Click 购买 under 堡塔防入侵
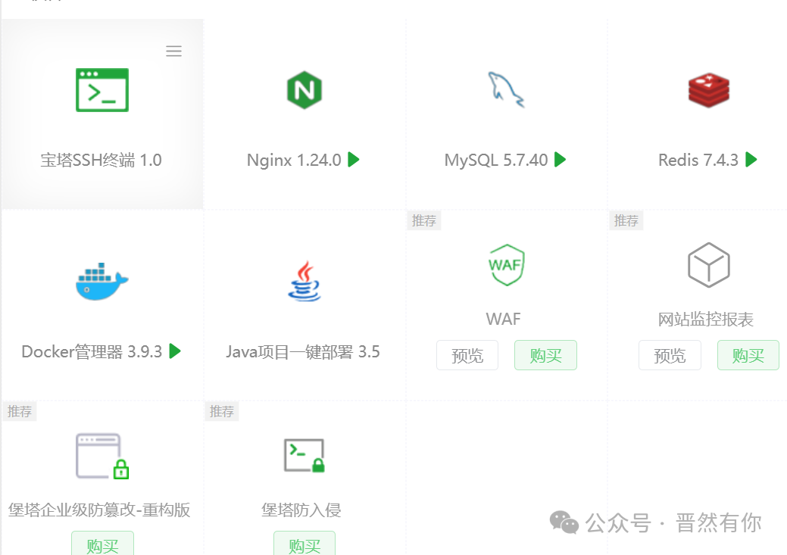The height and width of the screenshot is (555, 787). (x=304, y=543)
